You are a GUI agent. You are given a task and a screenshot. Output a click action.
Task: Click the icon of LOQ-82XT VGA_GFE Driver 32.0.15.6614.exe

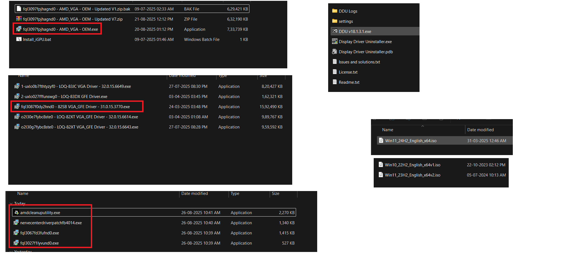point(17,117)
